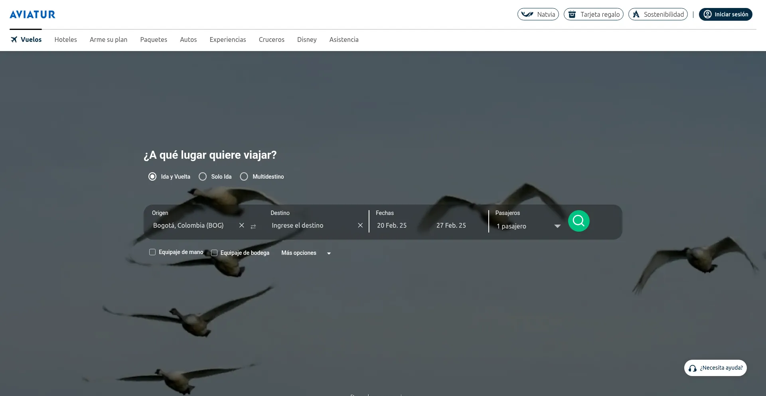
Task: Click the Natvia bird logo icon
Action: click(x=527, y=14)
